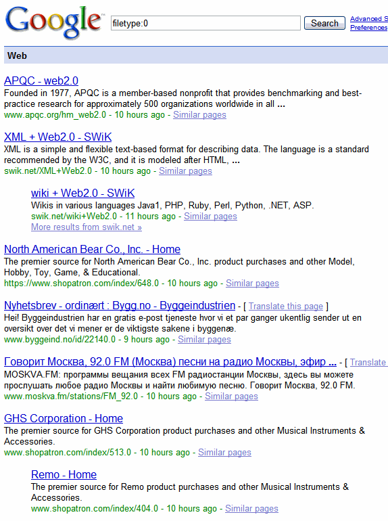
Task: Open Similar pages for shopatron.com/index/648.0
Action: click(x=252, y=283)
